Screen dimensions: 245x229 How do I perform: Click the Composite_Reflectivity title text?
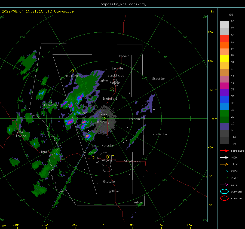pos(122,4)
